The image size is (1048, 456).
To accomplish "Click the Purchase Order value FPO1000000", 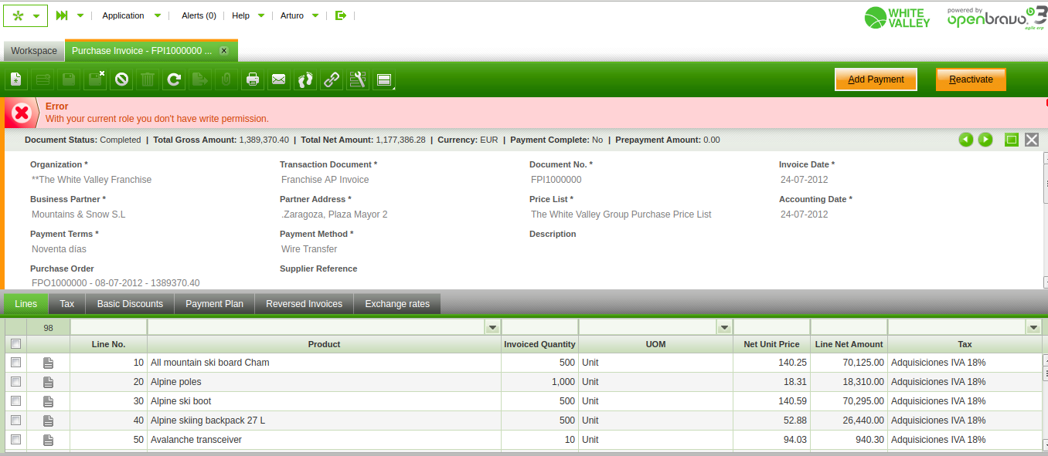I will (116, 283).
